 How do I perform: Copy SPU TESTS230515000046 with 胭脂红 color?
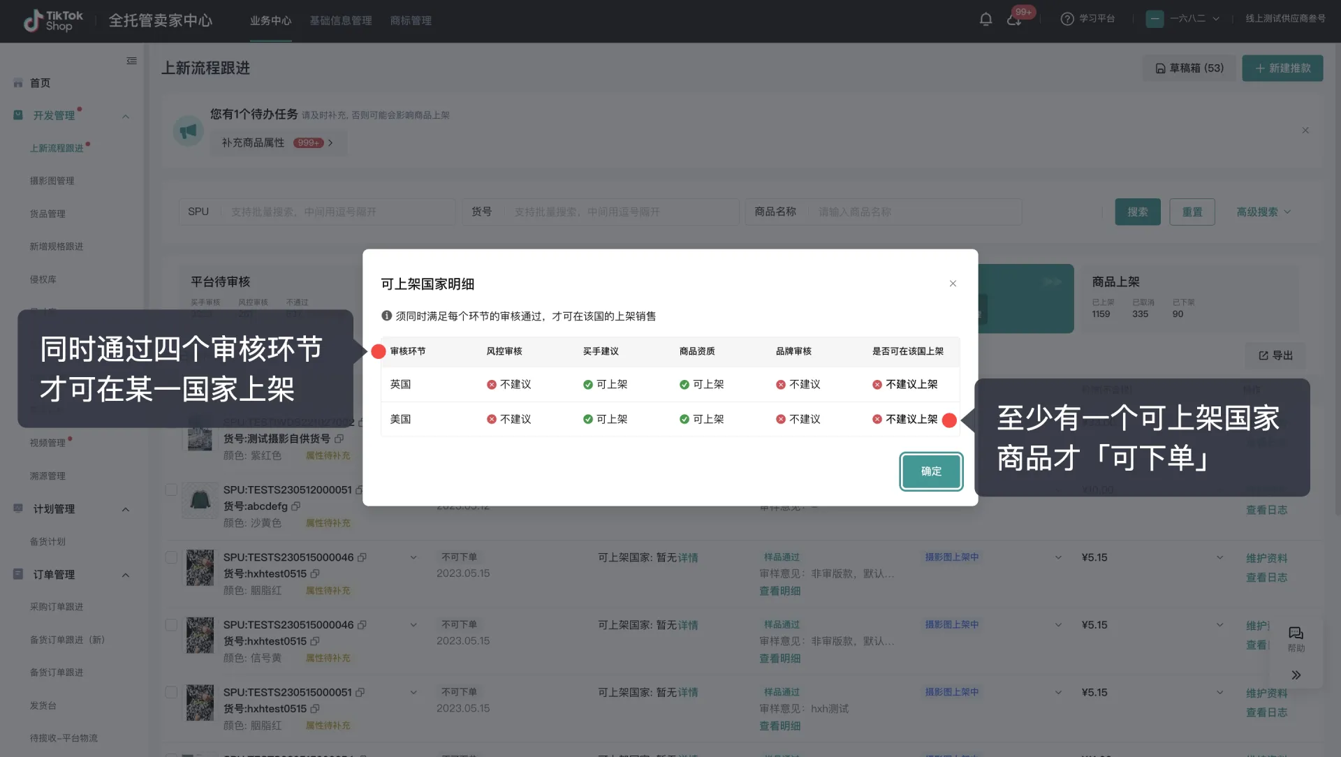coord(362,557)
